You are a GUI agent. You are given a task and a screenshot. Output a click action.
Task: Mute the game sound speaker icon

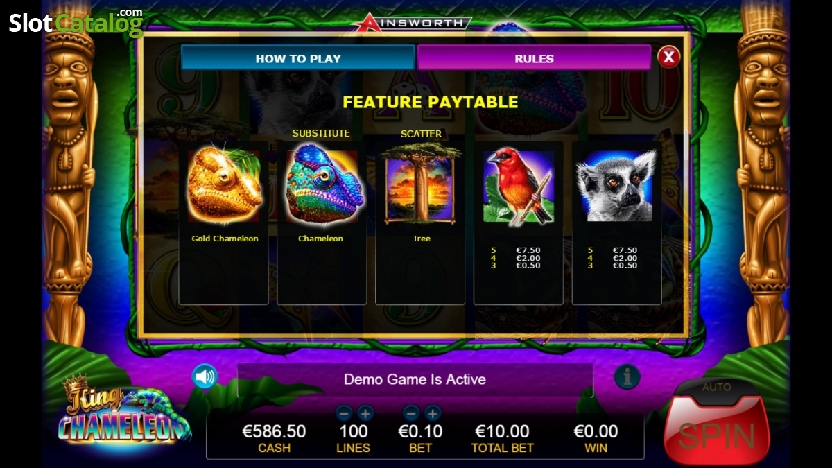pyautogui.click(x=205, y=376)
